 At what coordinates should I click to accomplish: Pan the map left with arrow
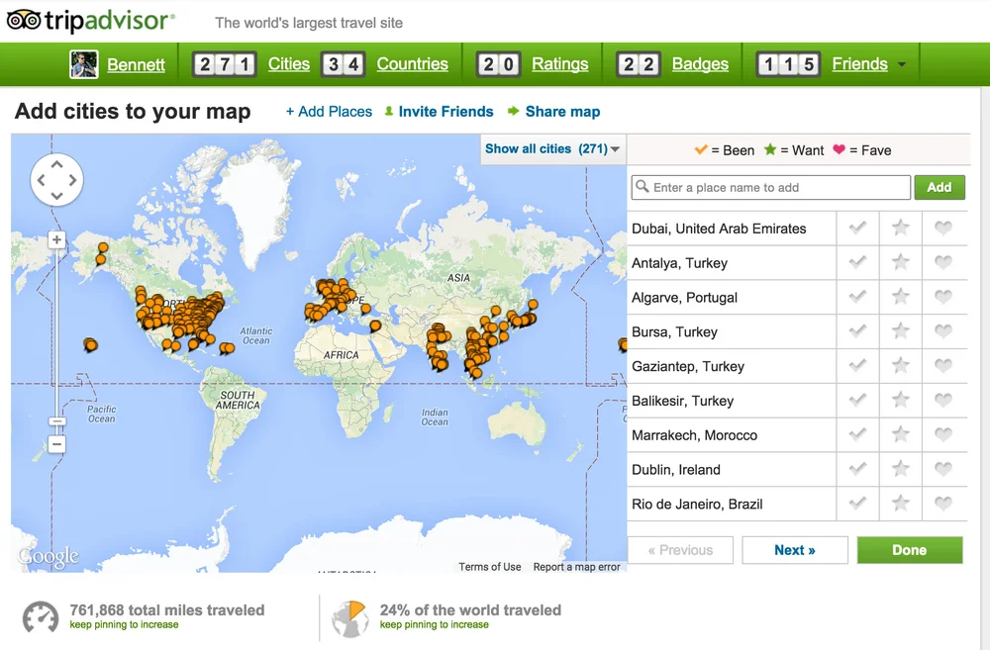tap(41, 180)
